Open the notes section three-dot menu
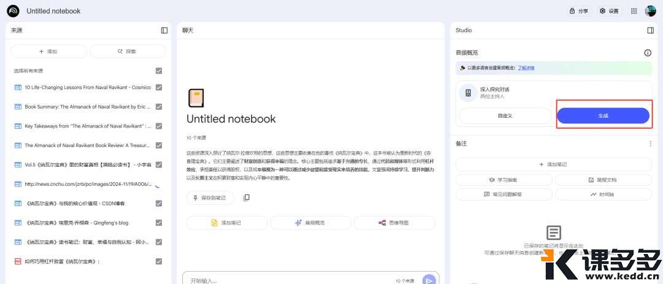The image size is (663, 284). tap(650, 144)
